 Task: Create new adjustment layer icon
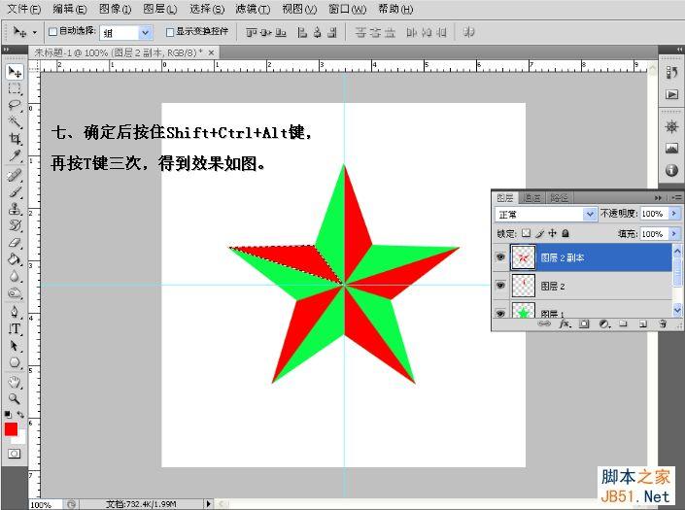click(x=603, y=323)
